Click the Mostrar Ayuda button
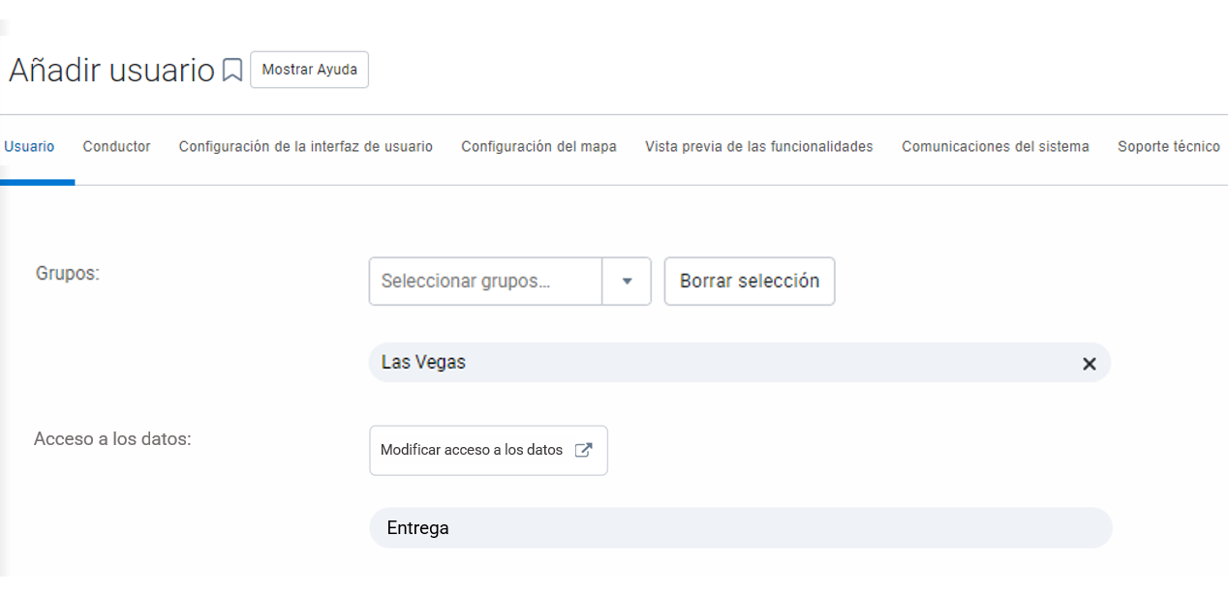This screenshot has height=595, width=1228. point(309,69)
